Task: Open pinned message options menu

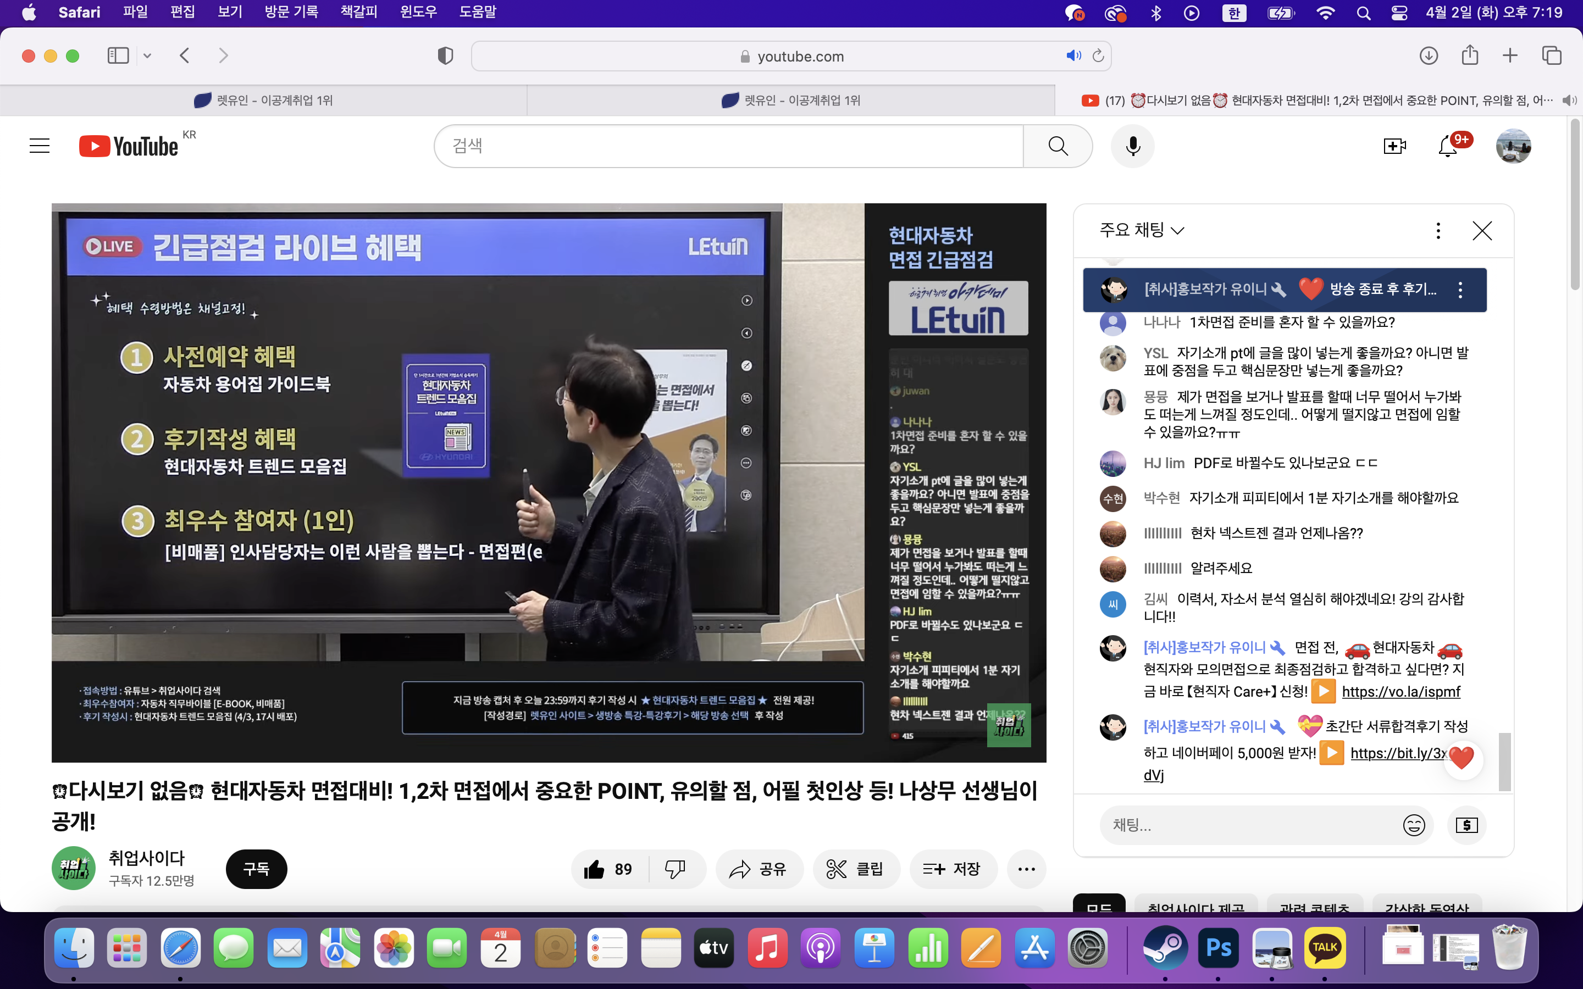Action: click(x=1460, y=290)
